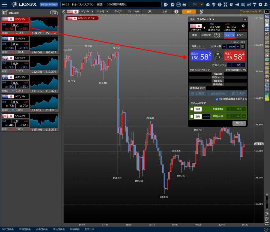Image resolution: width=270 pixels, height=232 pixels.
Task: Open the order panel gear settings
Action: tap(243, 26)
